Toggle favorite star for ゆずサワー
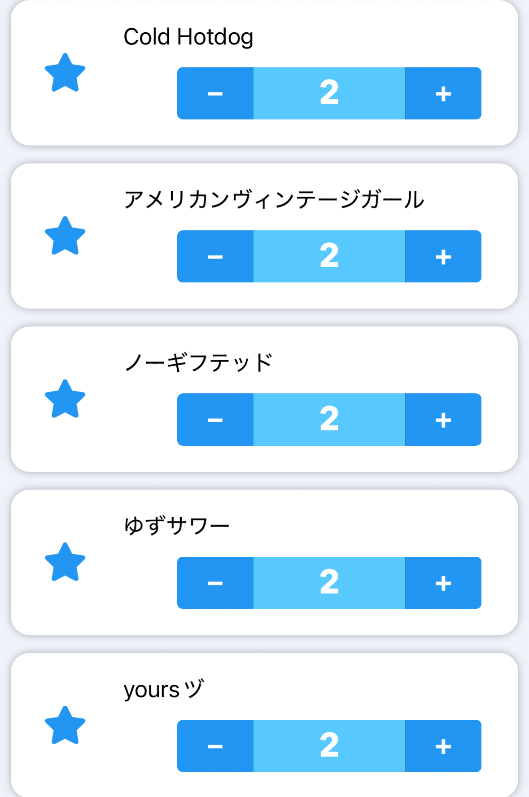 coord(65,562)
